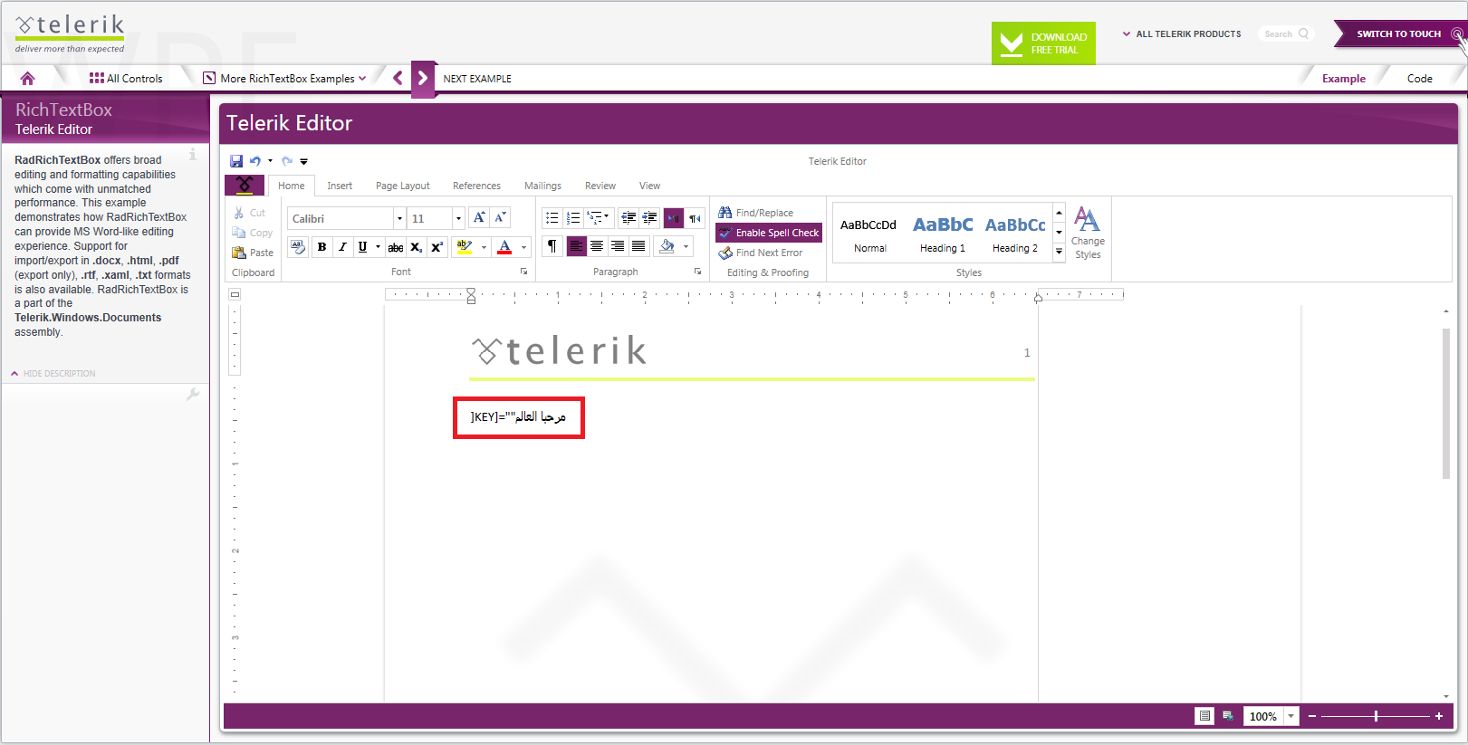Click Switch to Touch button

pos(1400,33)
